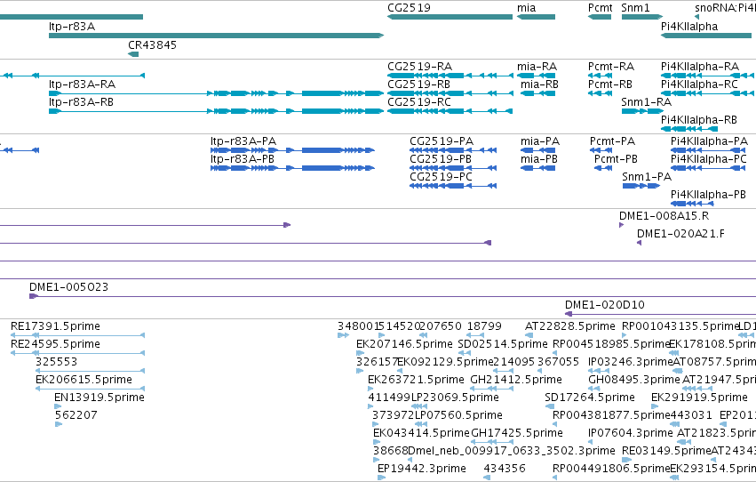The image size is (756, 482).
Task: Select the CR43845 gene label
Action: point(153,44)
